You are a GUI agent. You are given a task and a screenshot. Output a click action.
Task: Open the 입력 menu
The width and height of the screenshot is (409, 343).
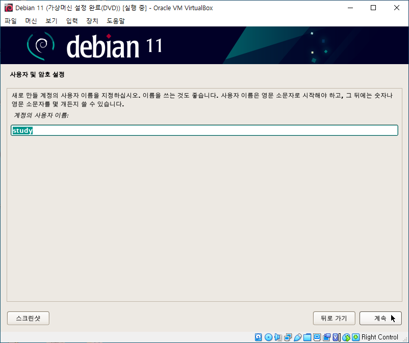point(72,21)
